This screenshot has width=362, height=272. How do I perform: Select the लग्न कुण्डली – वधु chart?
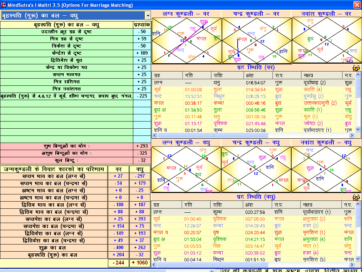pyautogui.click(x=186, y=169)
